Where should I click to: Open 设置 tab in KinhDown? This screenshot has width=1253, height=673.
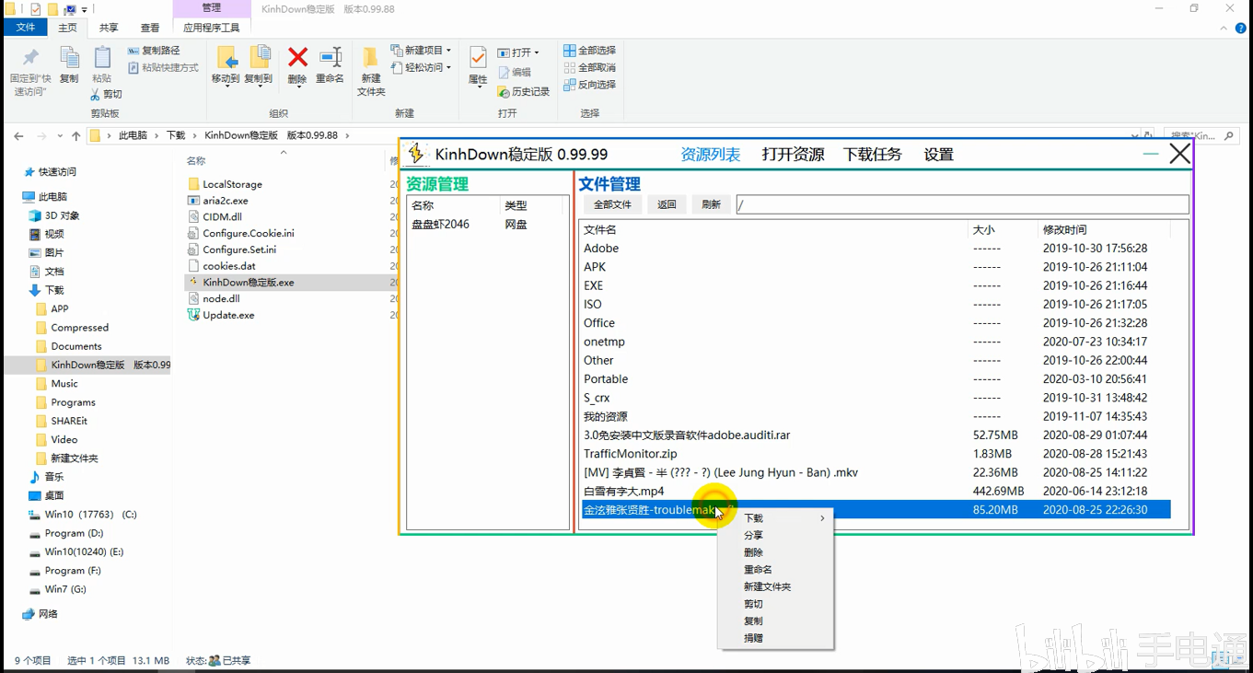(939, 155)
